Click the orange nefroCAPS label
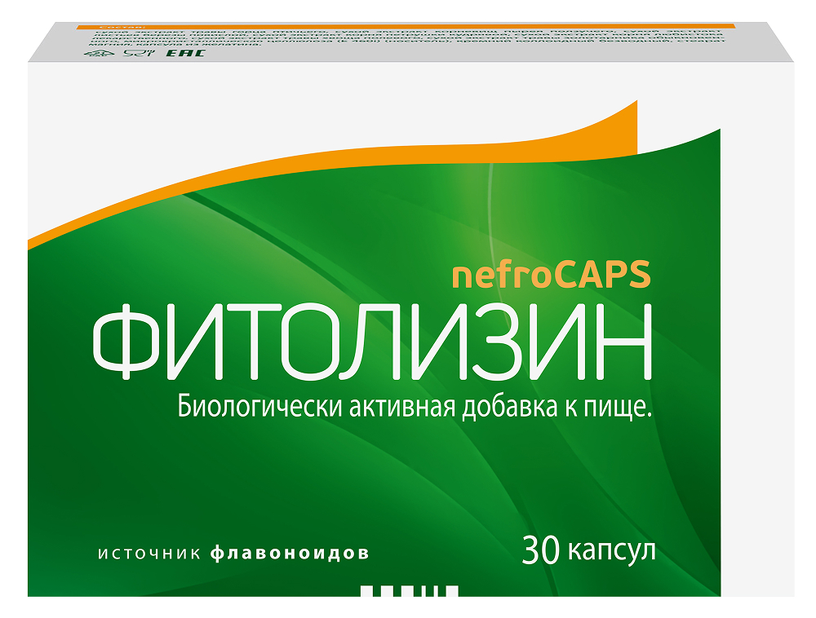The width and height of the screenshot is (816, 618). point(551,276)
